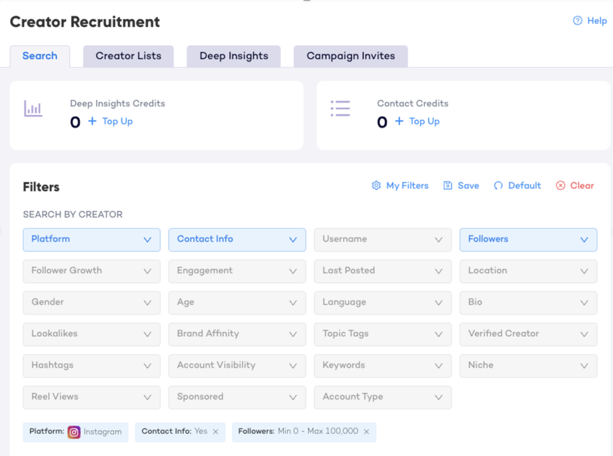Open the Follower Growth dropdown
Viewport: 613px width, 456px height.
point(92,271)
